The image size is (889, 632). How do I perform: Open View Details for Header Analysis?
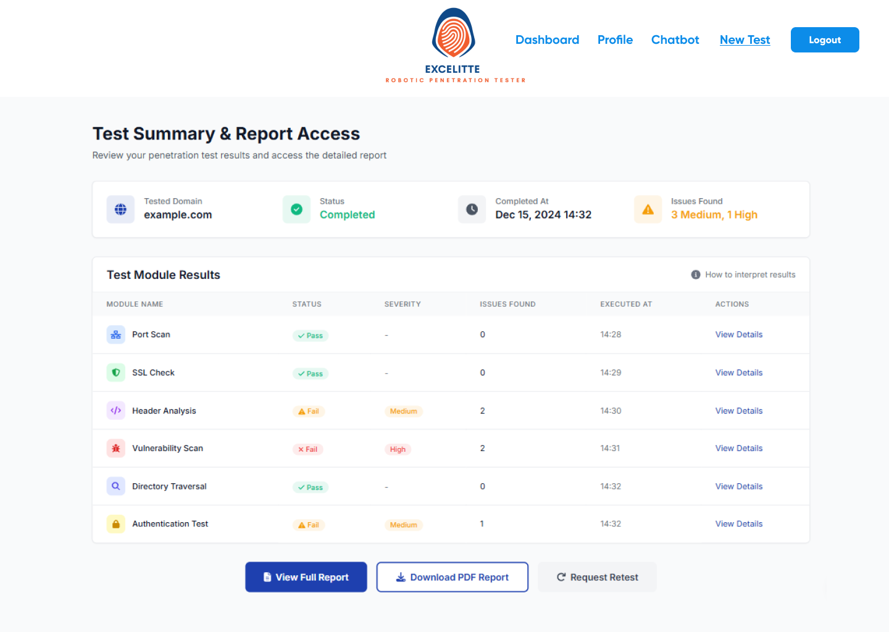click(x=738, y=411)
